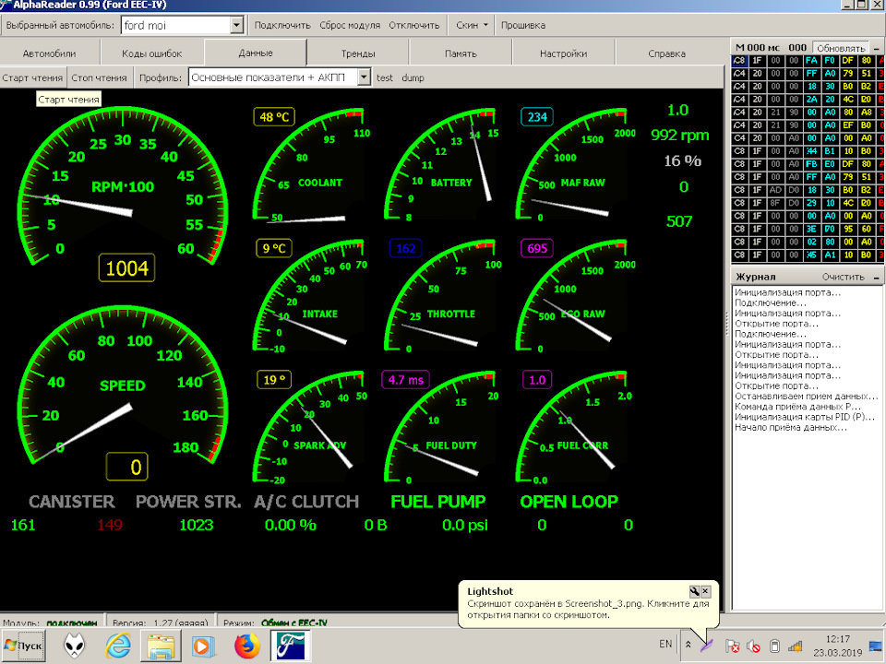
Task: Switch to the Ford AlphaReader taskbar button
Action: point(291,646)
